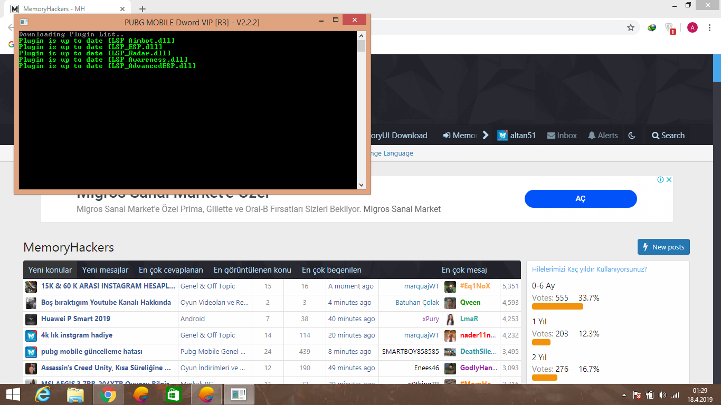Click the shield extension with red badge
The image size is (721, 405).
670,28
